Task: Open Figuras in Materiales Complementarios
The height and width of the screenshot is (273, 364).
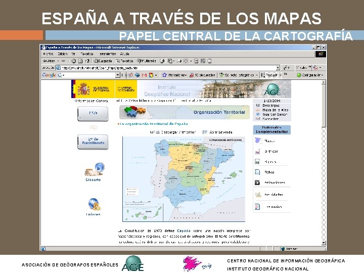Action: [271, 162]
